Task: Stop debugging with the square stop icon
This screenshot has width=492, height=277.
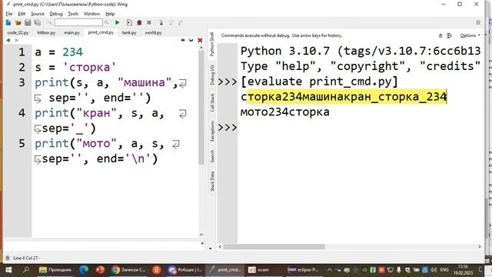Action: tap(149, 22)
